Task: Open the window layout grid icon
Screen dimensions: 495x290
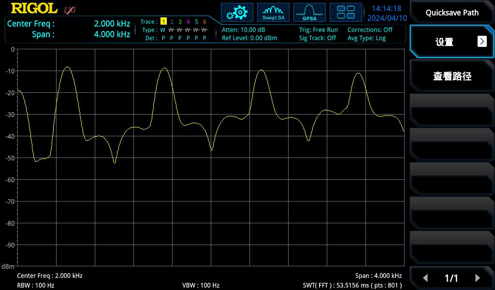Action: click(x=346, y=13)
